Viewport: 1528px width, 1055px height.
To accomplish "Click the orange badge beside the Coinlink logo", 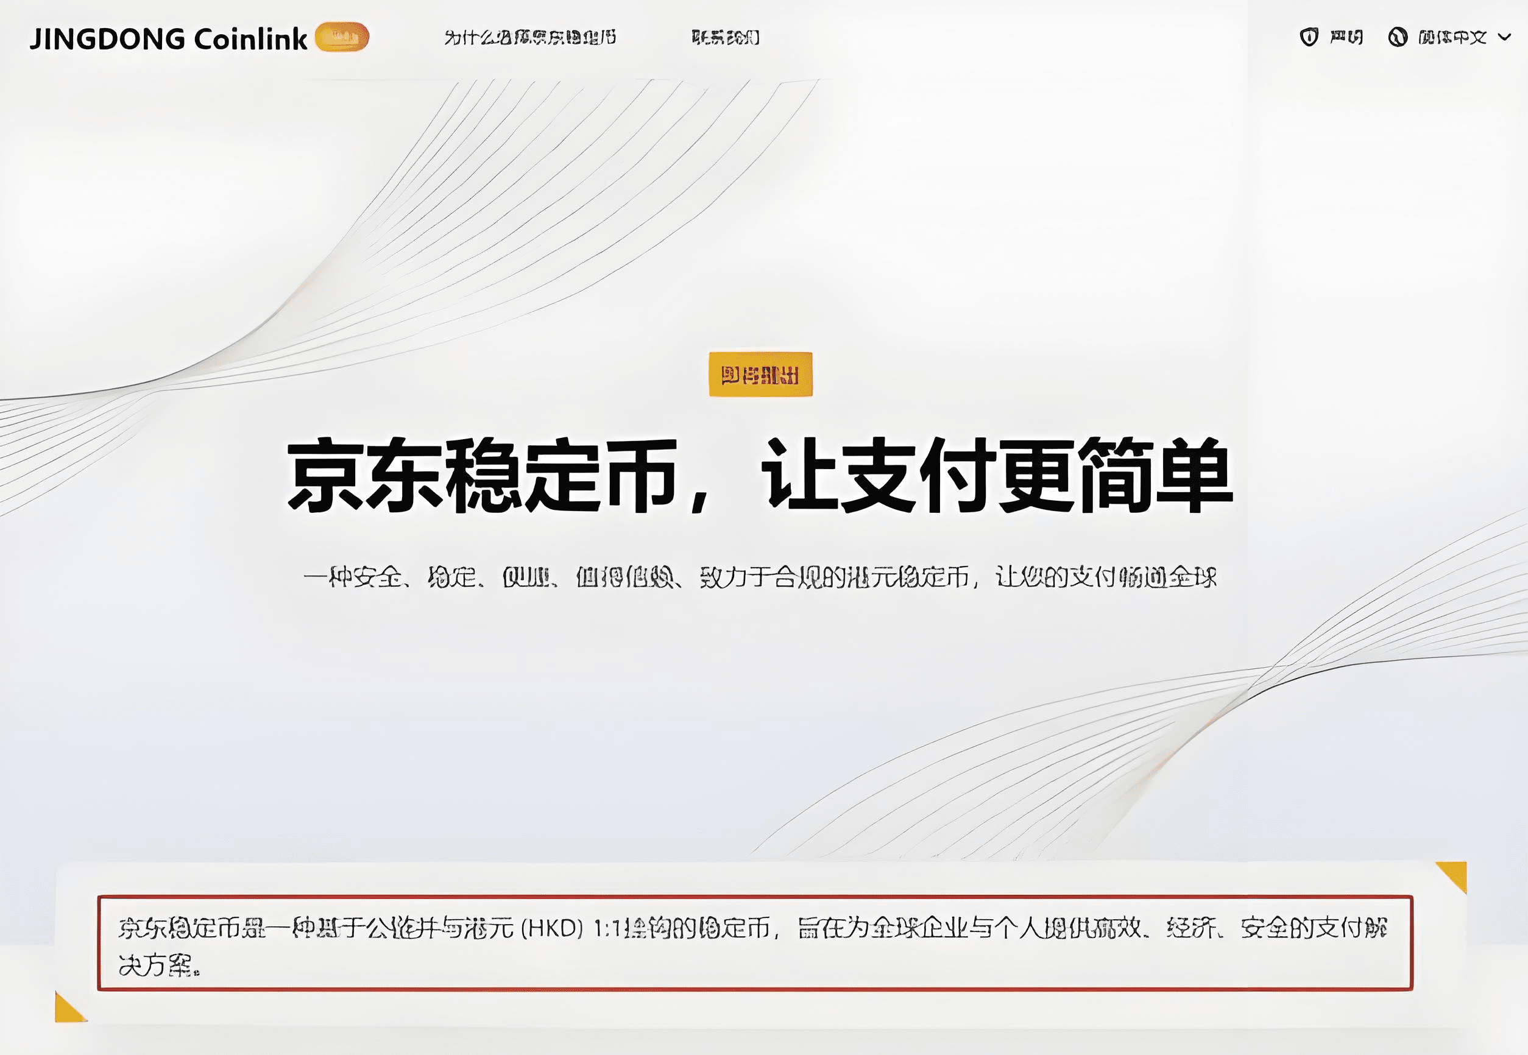I will pyautogui.click(x=342, y=37).
